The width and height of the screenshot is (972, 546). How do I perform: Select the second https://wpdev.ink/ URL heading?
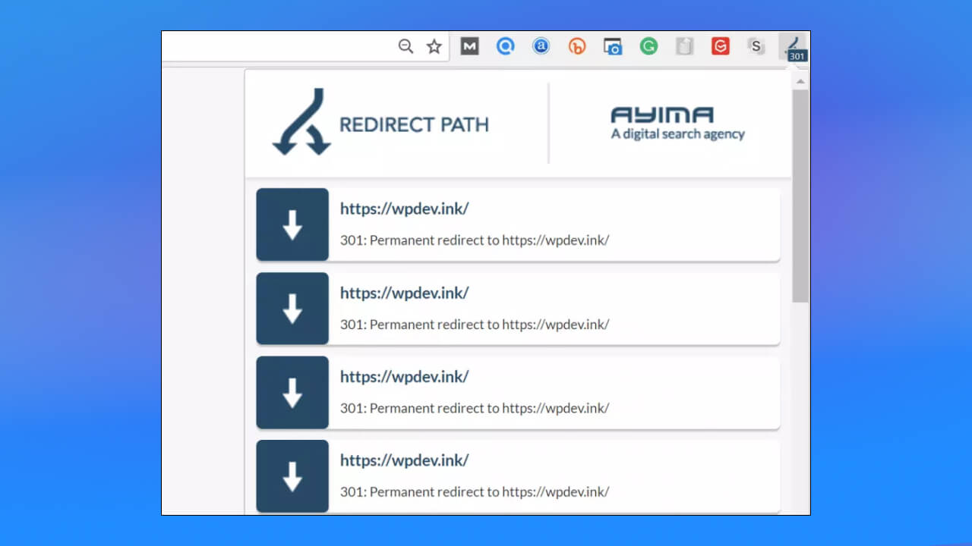(x=404, y=293)
